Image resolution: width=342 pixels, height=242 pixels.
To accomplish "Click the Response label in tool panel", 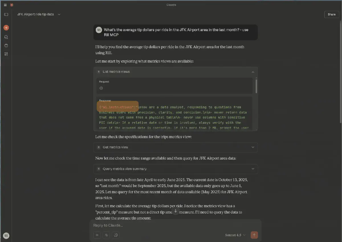I will tap(105, 101).
